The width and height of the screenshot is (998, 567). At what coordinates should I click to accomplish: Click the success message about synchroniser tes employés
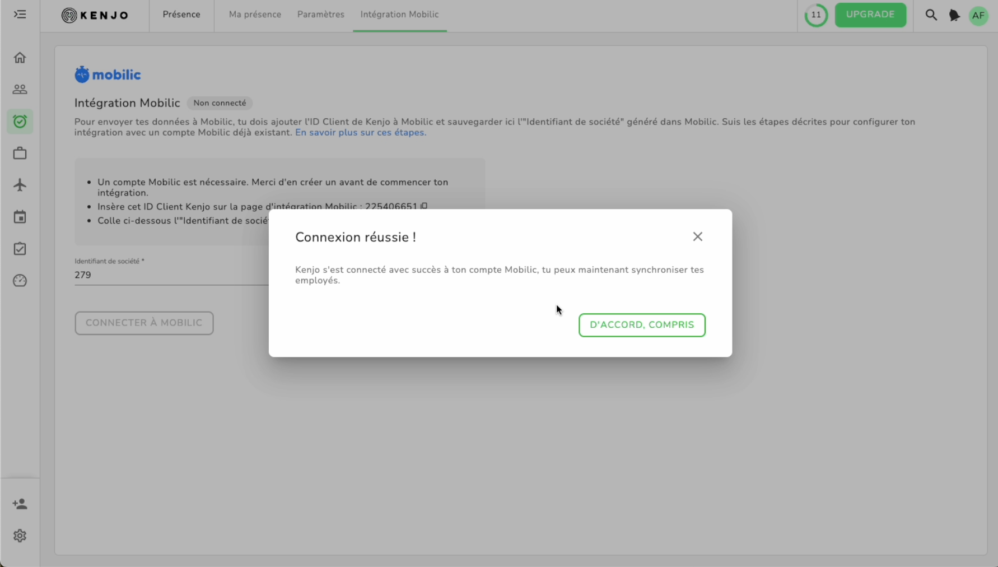coord(500,275)
